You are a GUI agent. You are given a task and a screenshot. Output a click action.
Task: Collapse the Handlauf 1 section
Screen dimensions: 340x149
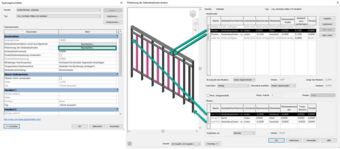[118, 90]
